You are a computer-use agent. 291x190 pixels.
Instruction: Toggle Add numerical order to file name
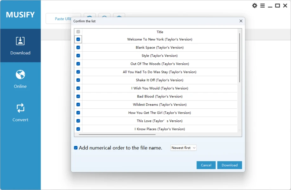tap(76, 148)
